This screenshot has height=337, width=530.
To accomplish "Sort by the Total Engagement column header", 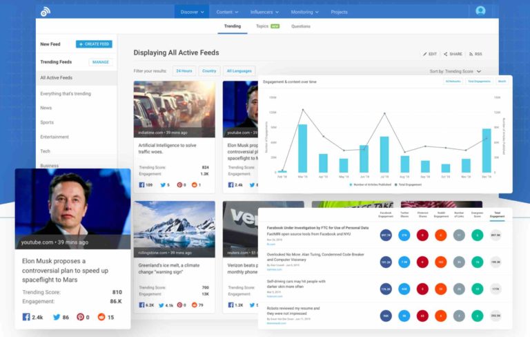I will 497,215.
